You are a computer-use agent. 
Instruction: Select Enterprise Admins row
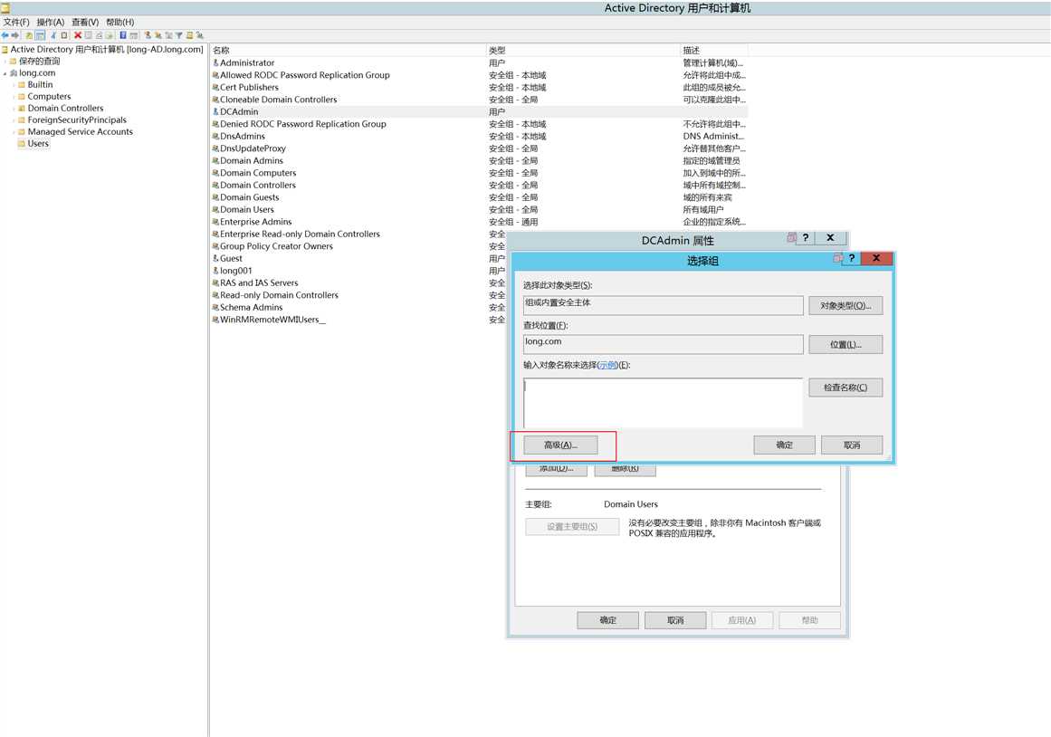479,222
